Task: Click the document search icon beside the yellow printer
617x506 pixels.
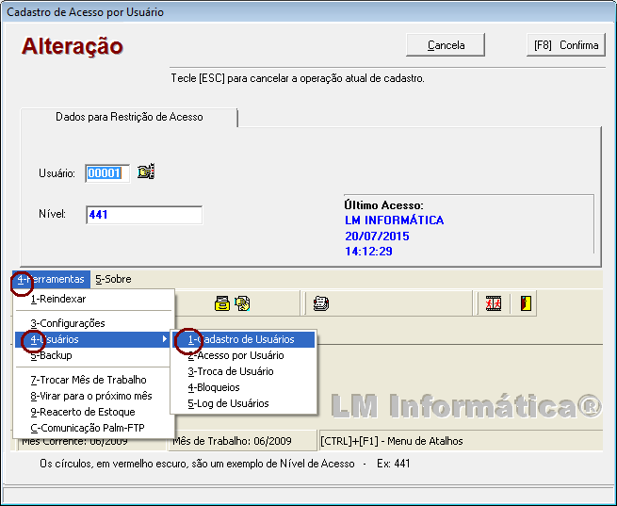Action: coord(242,302)
